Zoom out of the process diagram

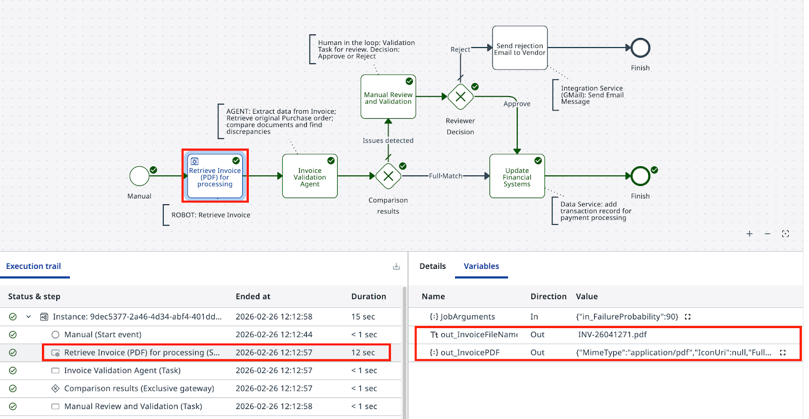click(768, 234)
